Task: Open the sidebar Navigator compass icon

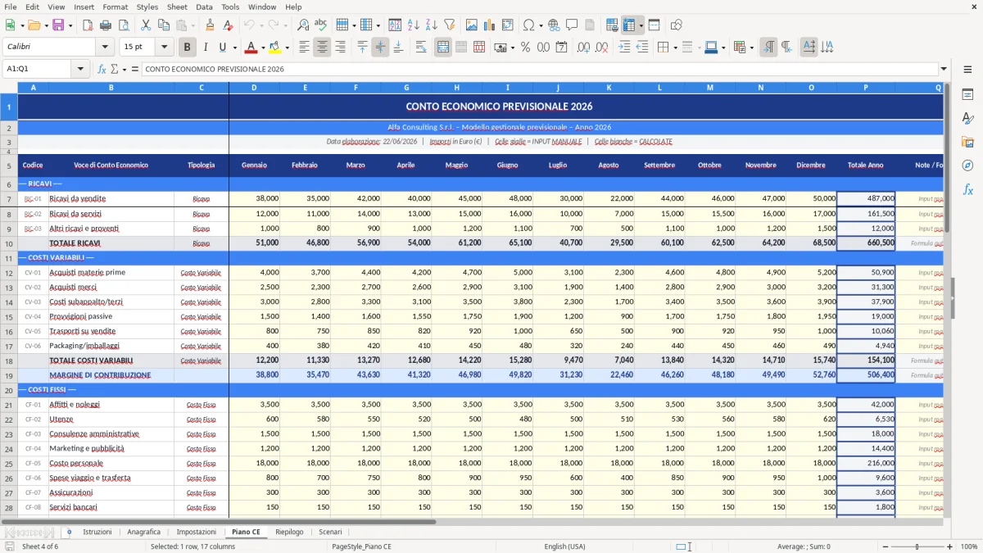Action: click(967, 165)
